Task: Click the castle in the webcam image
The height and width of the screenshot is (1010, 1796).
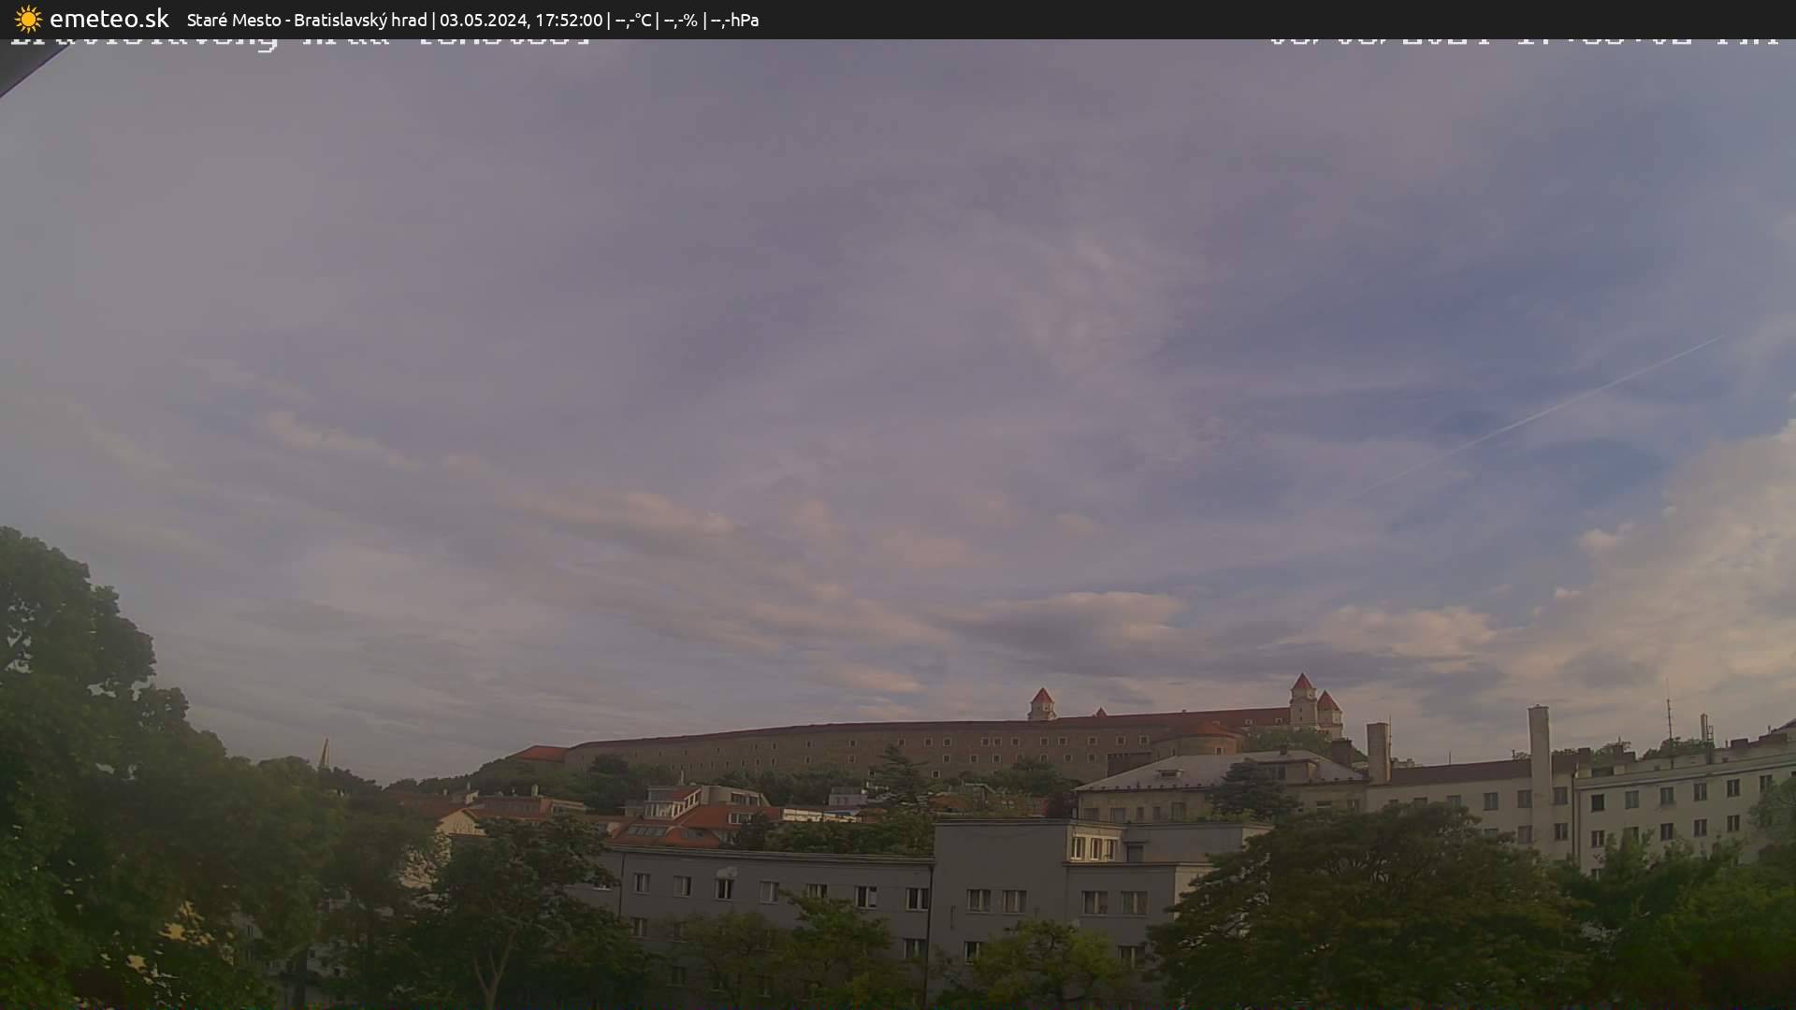Action: pos(1169,729)
